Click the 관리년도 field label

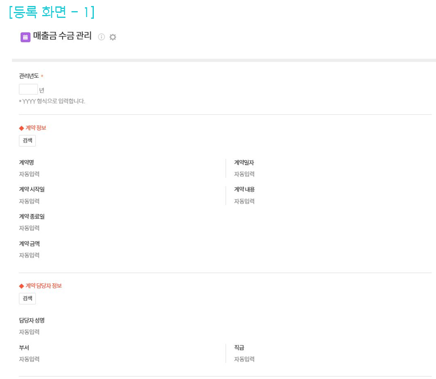pos(29,76)
